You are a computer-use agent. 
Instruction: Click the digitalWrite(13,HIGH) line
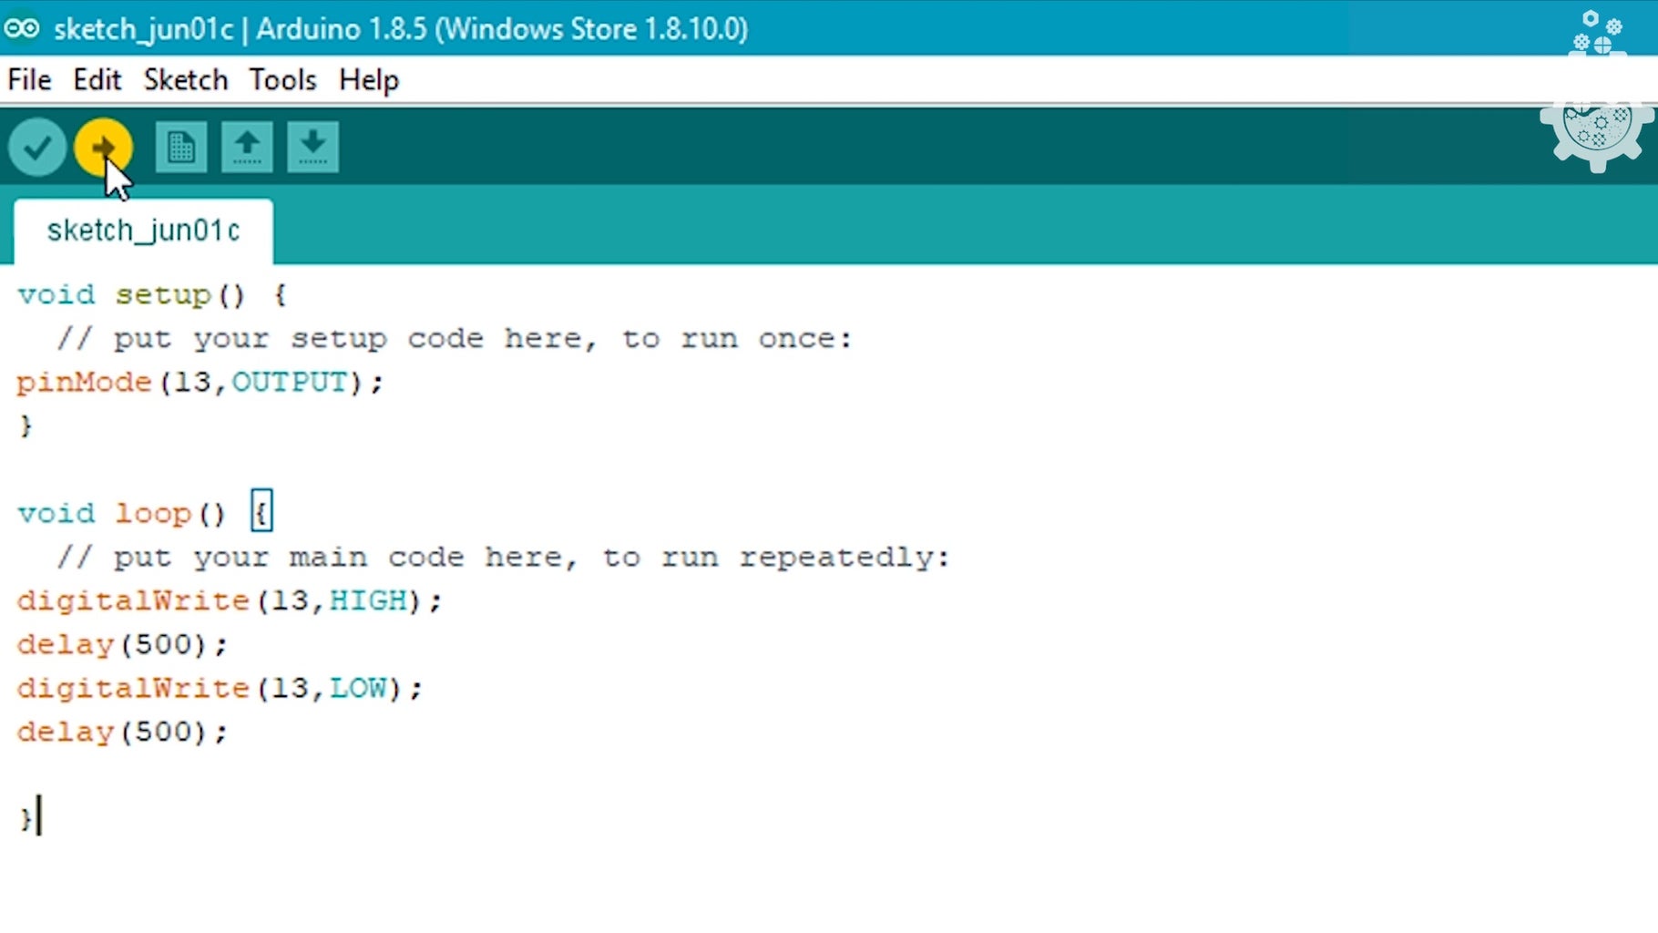point(229,600)
